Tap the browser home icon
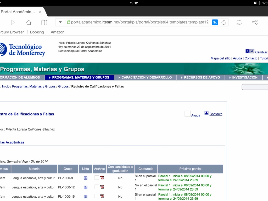This screenshot has height=201, width=268. coord(29,23)
